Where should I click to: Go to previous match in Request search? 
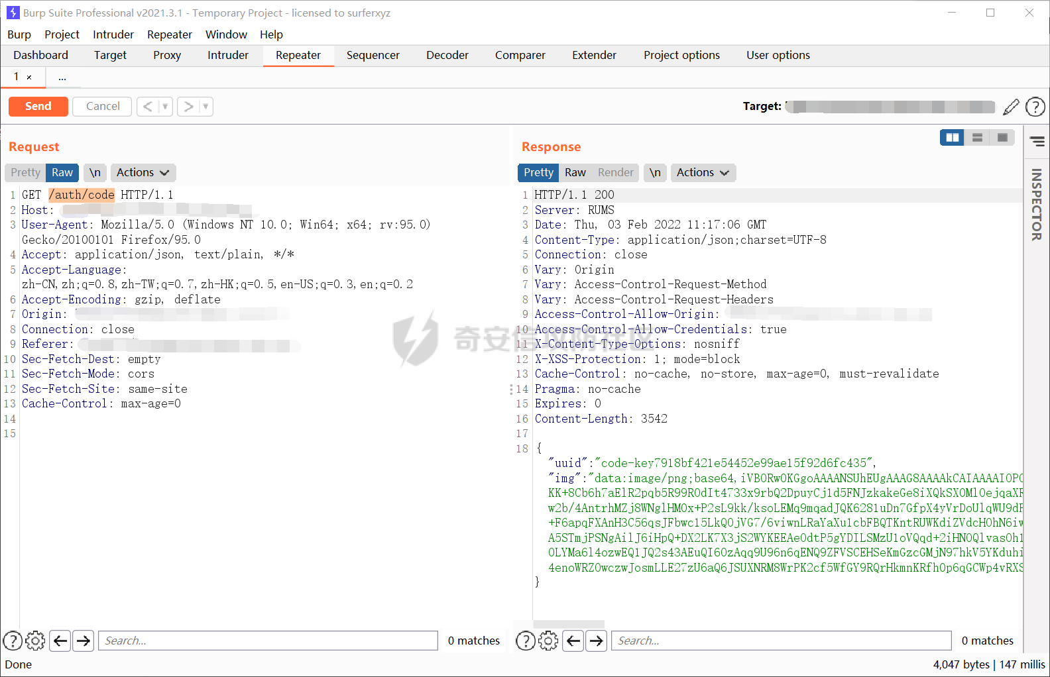[x=60, y=641]
